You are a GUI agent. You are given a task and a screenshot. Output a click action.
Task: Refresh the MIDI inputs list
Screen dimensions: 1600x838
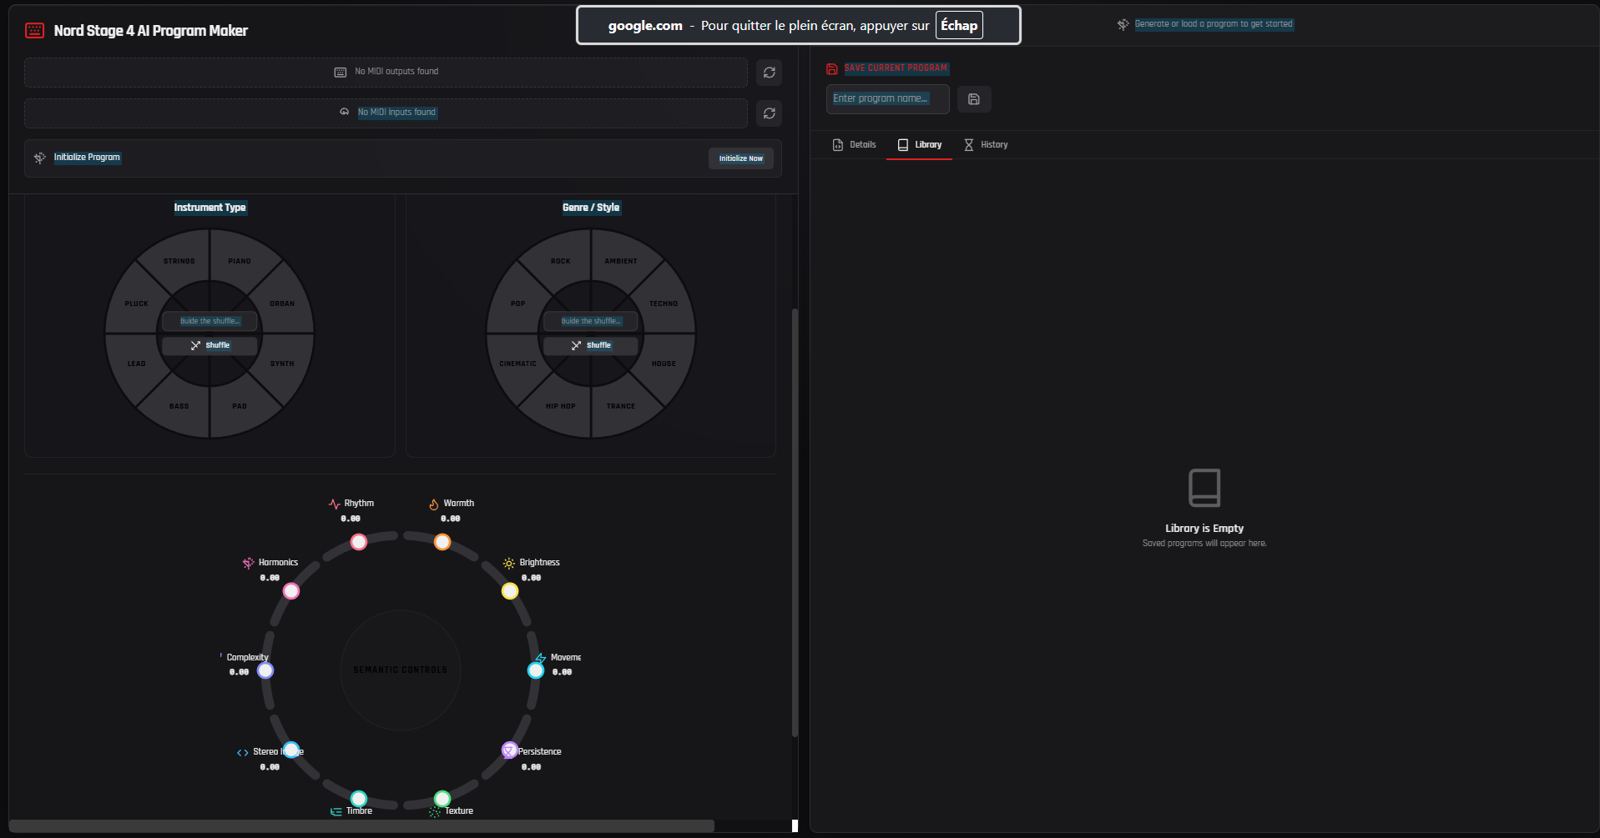[x=770, y=113]
